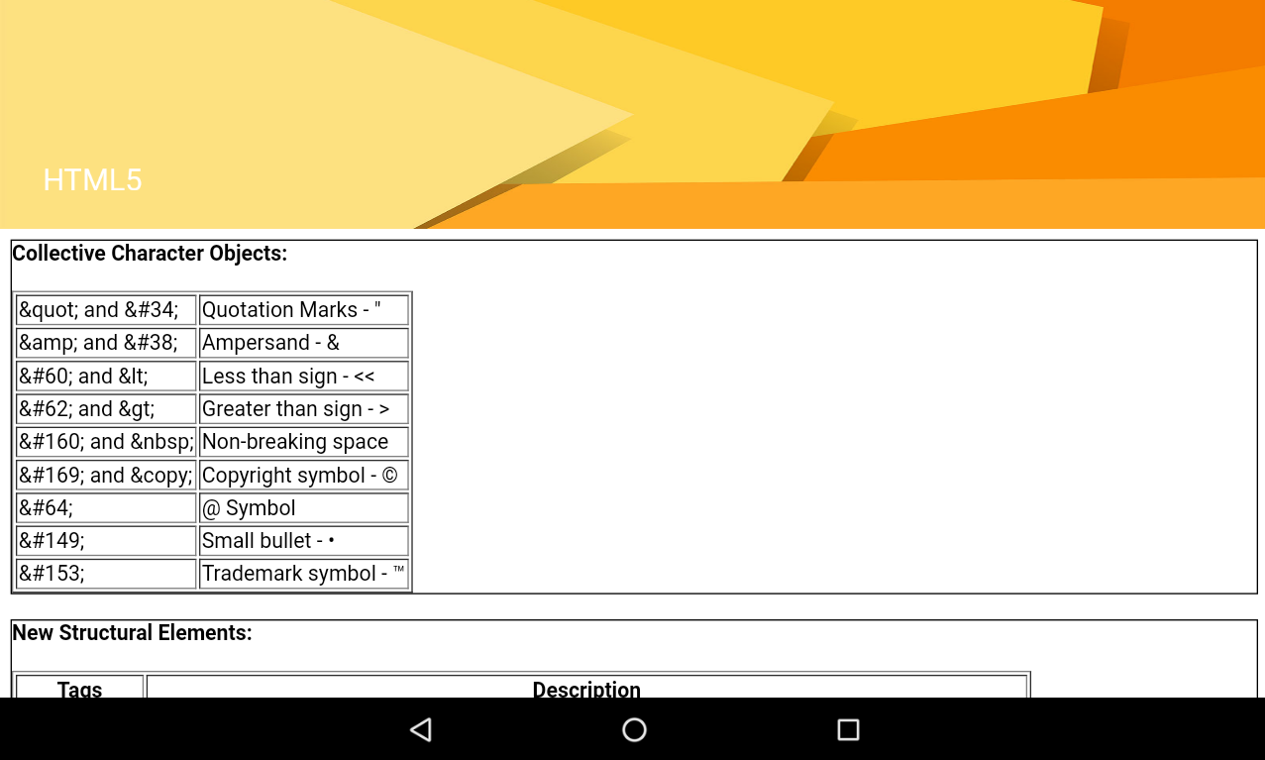Tap the '&quot; and &#34;' cell

(106, 310)
